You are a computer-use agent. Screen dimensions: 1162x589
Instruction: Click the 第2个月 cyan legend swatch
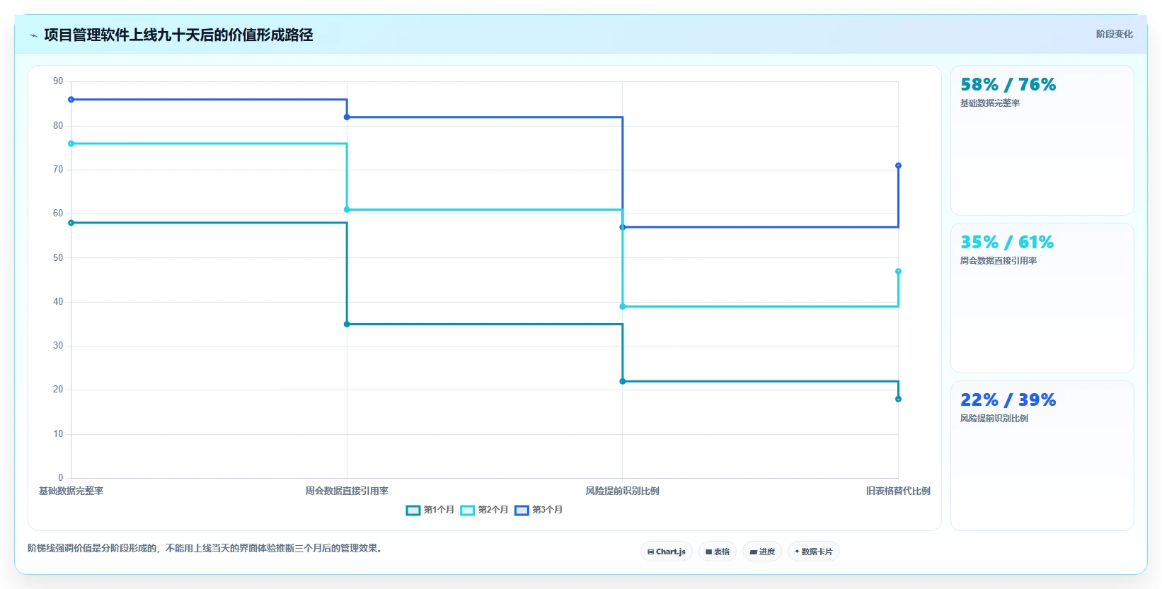click(467, 511)
